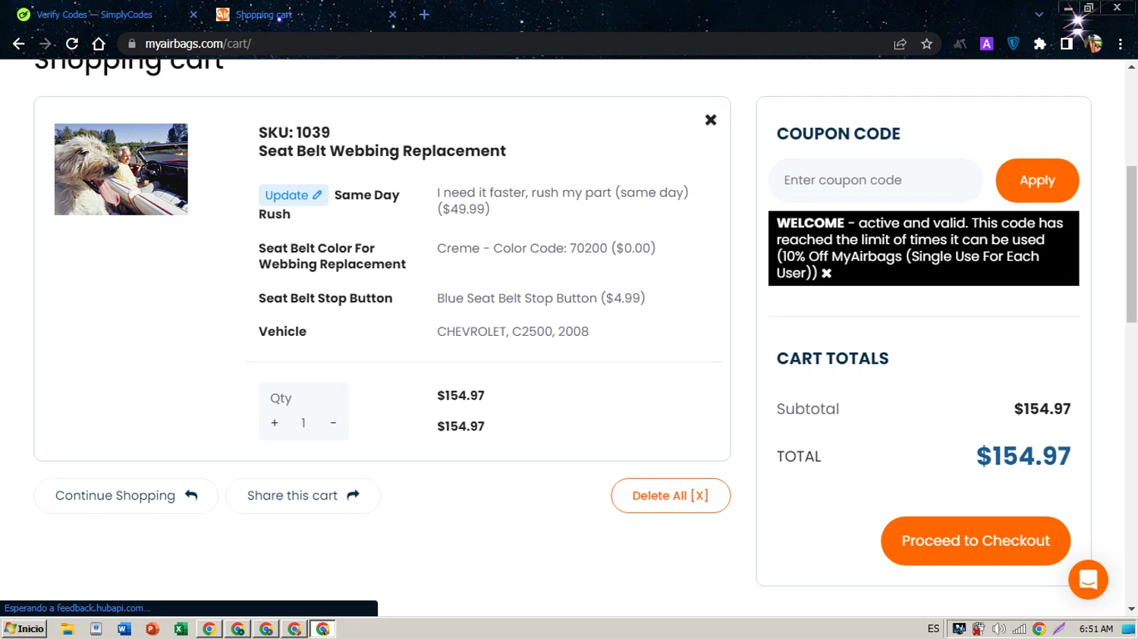Click 'Creme - Color Code: 70200' text
This screenshot has height=639, width=1138.
tap(522, 248)
